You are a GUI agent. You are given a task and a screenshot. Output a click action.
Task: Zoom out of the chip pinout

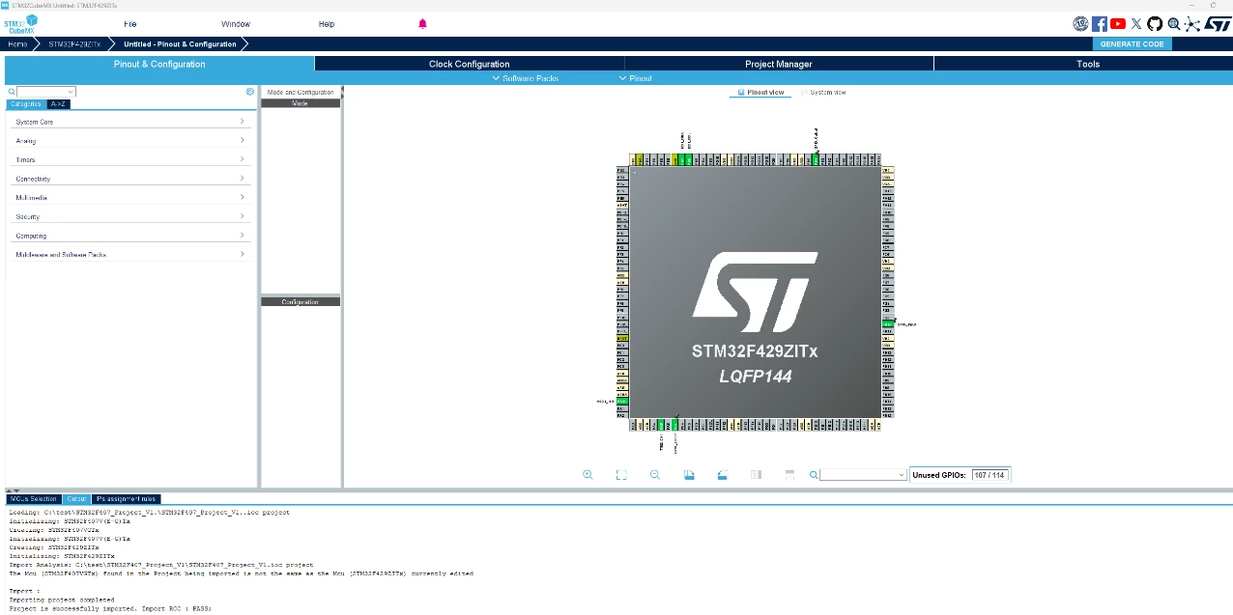coord(655,475)
